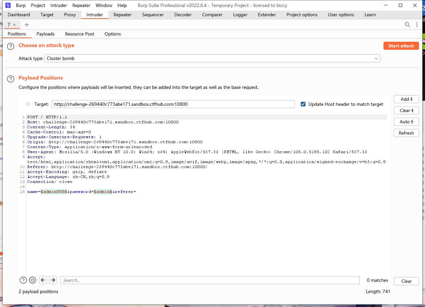
Task: Select the main Intruder tab
Action: (x=95, y=15)
